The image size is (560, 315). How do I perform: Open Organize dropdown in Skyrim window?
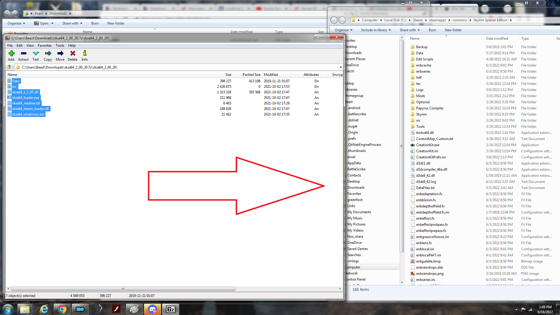343,30
